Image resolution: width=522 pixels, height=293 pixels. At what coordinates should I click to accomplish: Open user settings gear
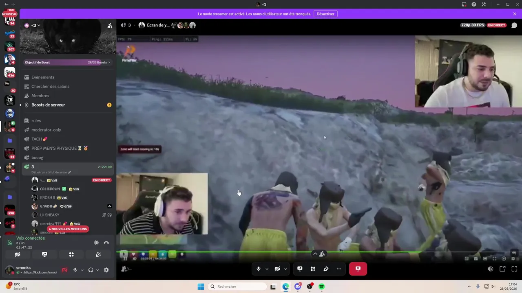tap(106, 270)
